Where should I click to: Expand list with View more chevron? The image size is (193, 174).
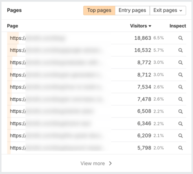(111, 163)
